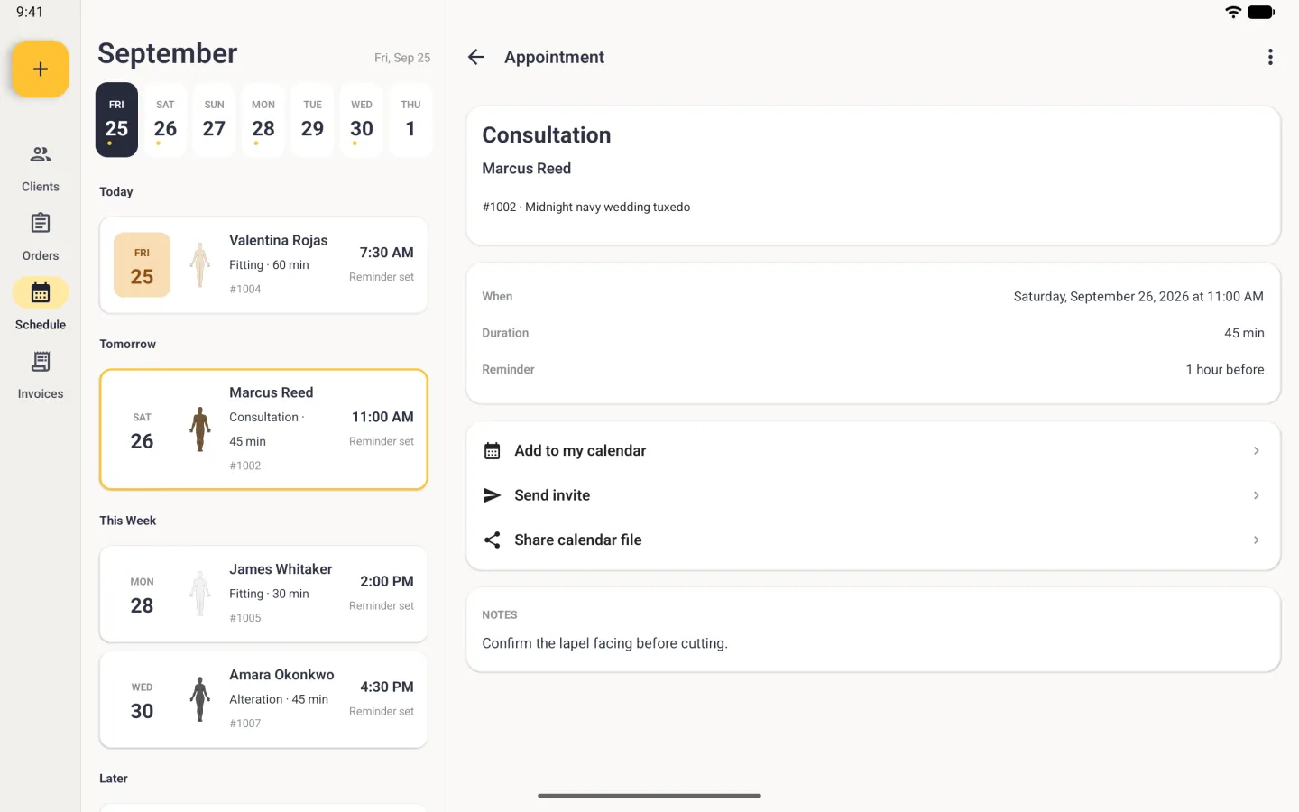Expand the Share calendar file chevron

click(x=1256, y=540)
